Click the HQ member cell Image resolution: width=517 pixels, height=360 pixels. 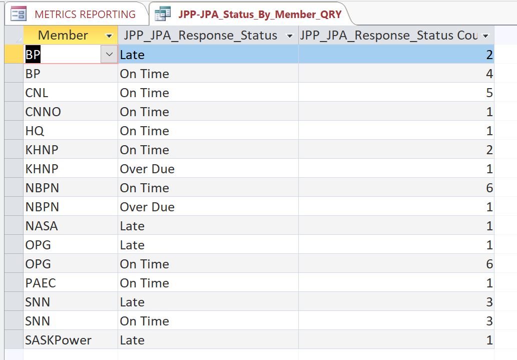pyautogui.click(x=35, y=131)
